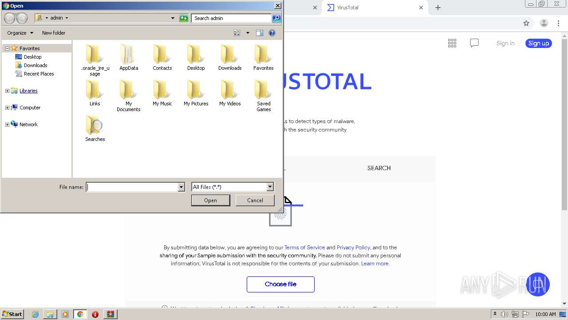Viewport: 568px width, 320px height.
Task: Click the Learn more link
Action: coord(375,264)
